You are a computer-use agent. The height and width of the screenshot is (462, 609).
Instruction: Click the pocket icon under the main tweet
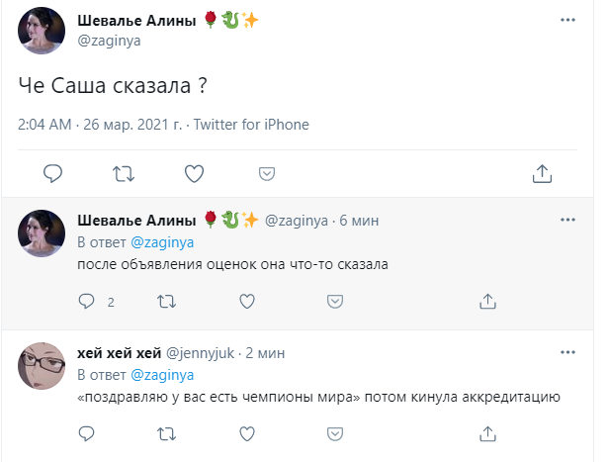click(x=266, y=173)
